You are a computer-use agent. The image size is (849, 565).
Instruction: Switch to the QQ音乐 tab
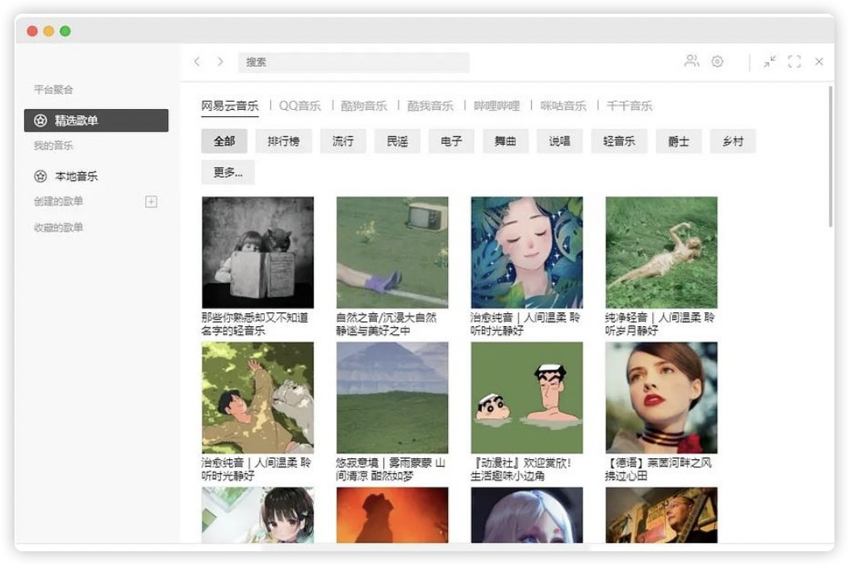300,106
